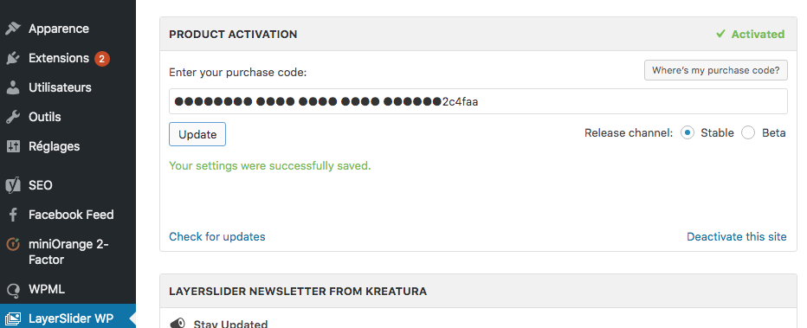This screenshot has width=807, height=328.
Task: Click the Update button
Action: (x=197, y=134)
